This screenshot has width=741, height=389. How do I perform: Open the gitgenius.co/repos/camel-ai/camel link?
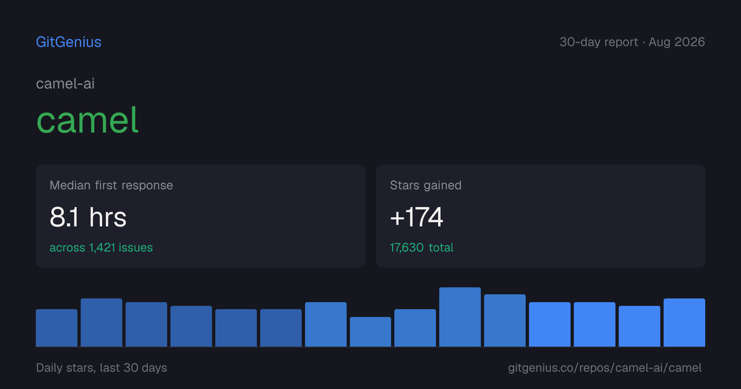click(605, 368)
